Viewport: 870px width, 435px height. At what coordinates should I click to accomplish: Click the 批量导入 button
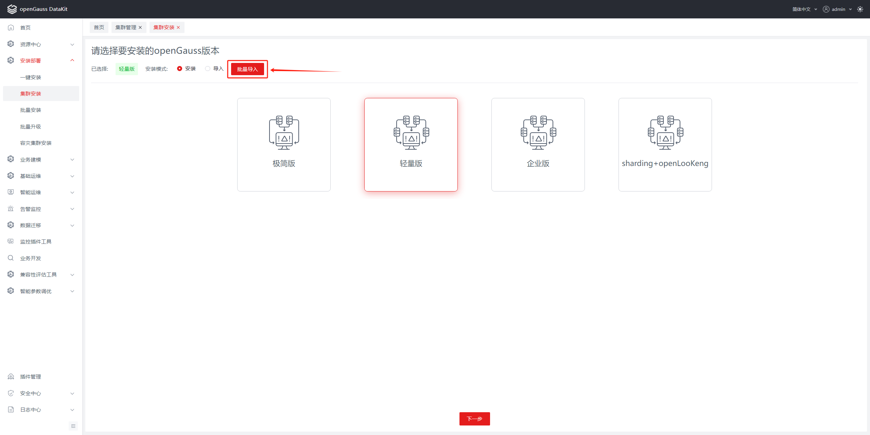pyautogui.click(x=247, y=69)
